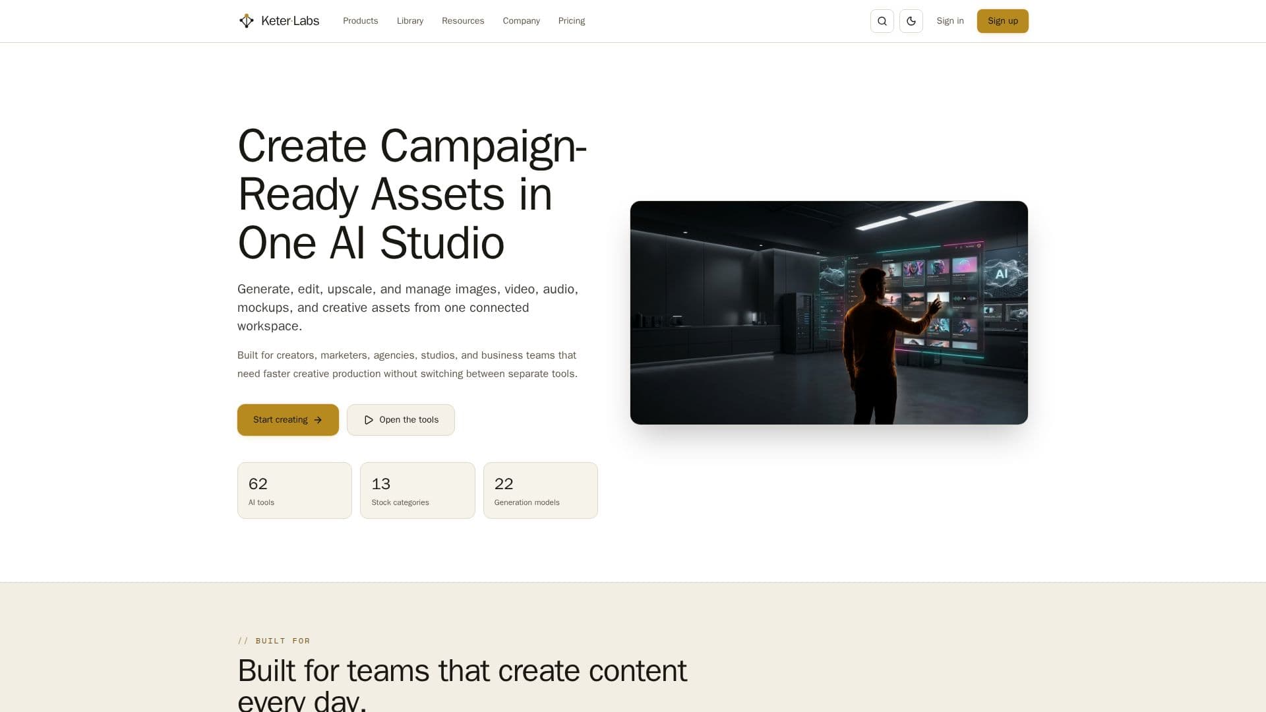Screen dimensions: 1266x712
Task: Click the 62 AI tools stat card
Action: [295, 490]
